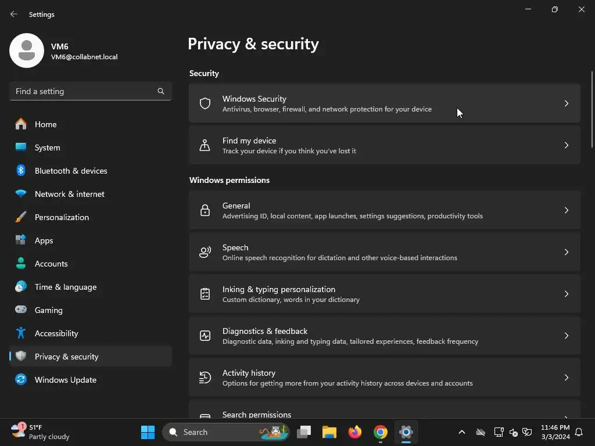Viewport: 595px width, 446px height.
Task: Open Find my device settings
Action: [385, 145]
